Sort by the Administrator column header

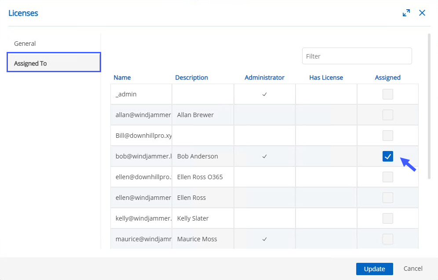tap(264, 77)
